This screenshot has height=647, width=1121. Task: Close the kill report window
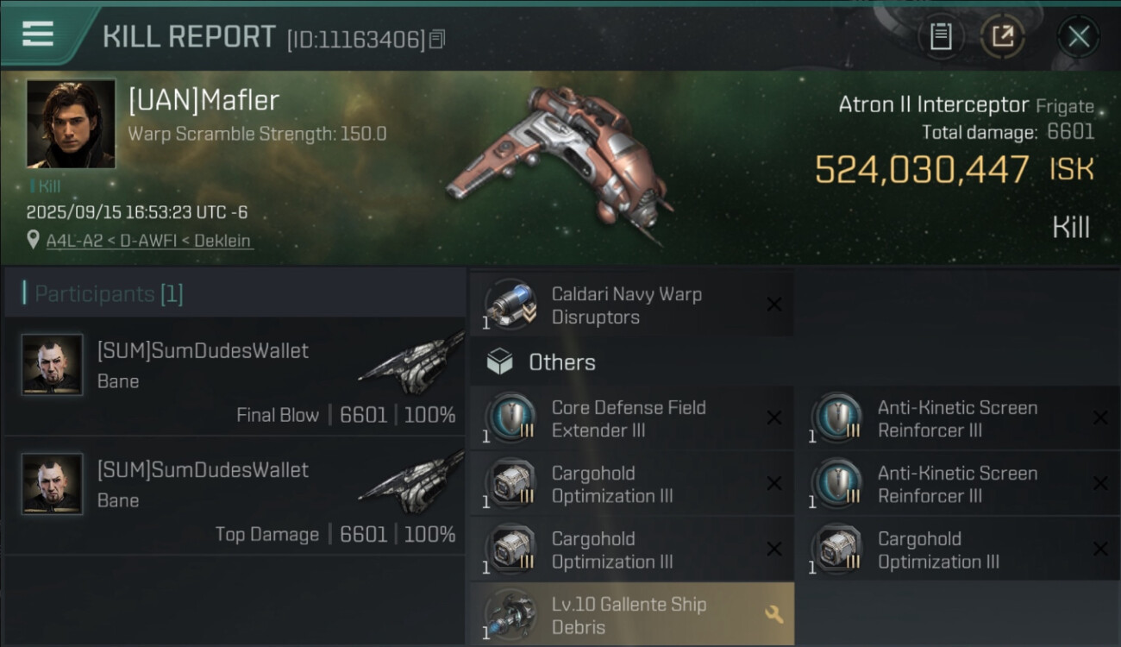[1079, 37]
